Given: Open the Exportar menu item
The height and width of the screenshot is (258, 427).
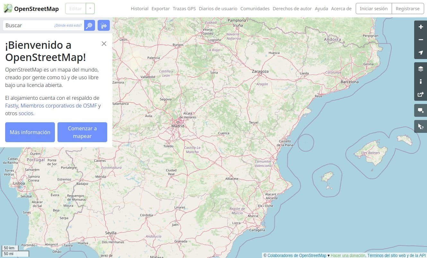Looking at the screenshot, I should pyautogui.click(x=161, y=9).
